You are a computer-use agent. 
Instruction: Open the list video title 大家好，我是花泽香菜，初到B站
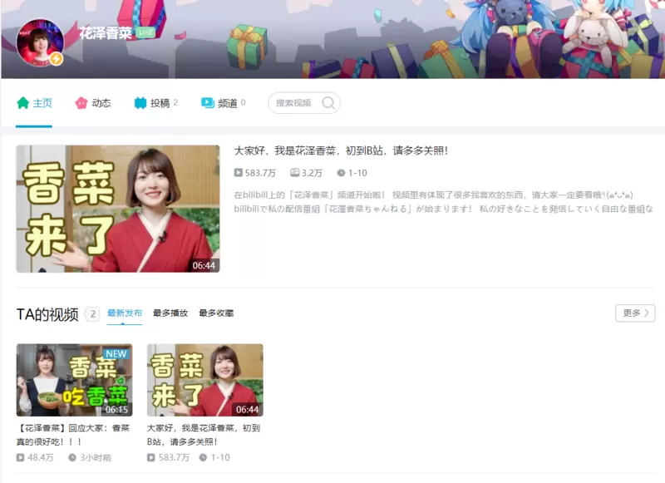[x=204, y=435]
